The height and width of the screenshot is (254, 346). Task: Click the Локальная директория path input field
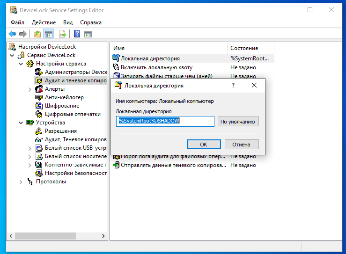point(165,121)
